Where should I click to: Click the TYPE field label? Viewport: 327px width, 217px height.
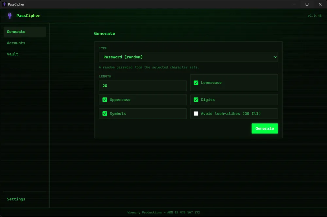coord(103,48)
